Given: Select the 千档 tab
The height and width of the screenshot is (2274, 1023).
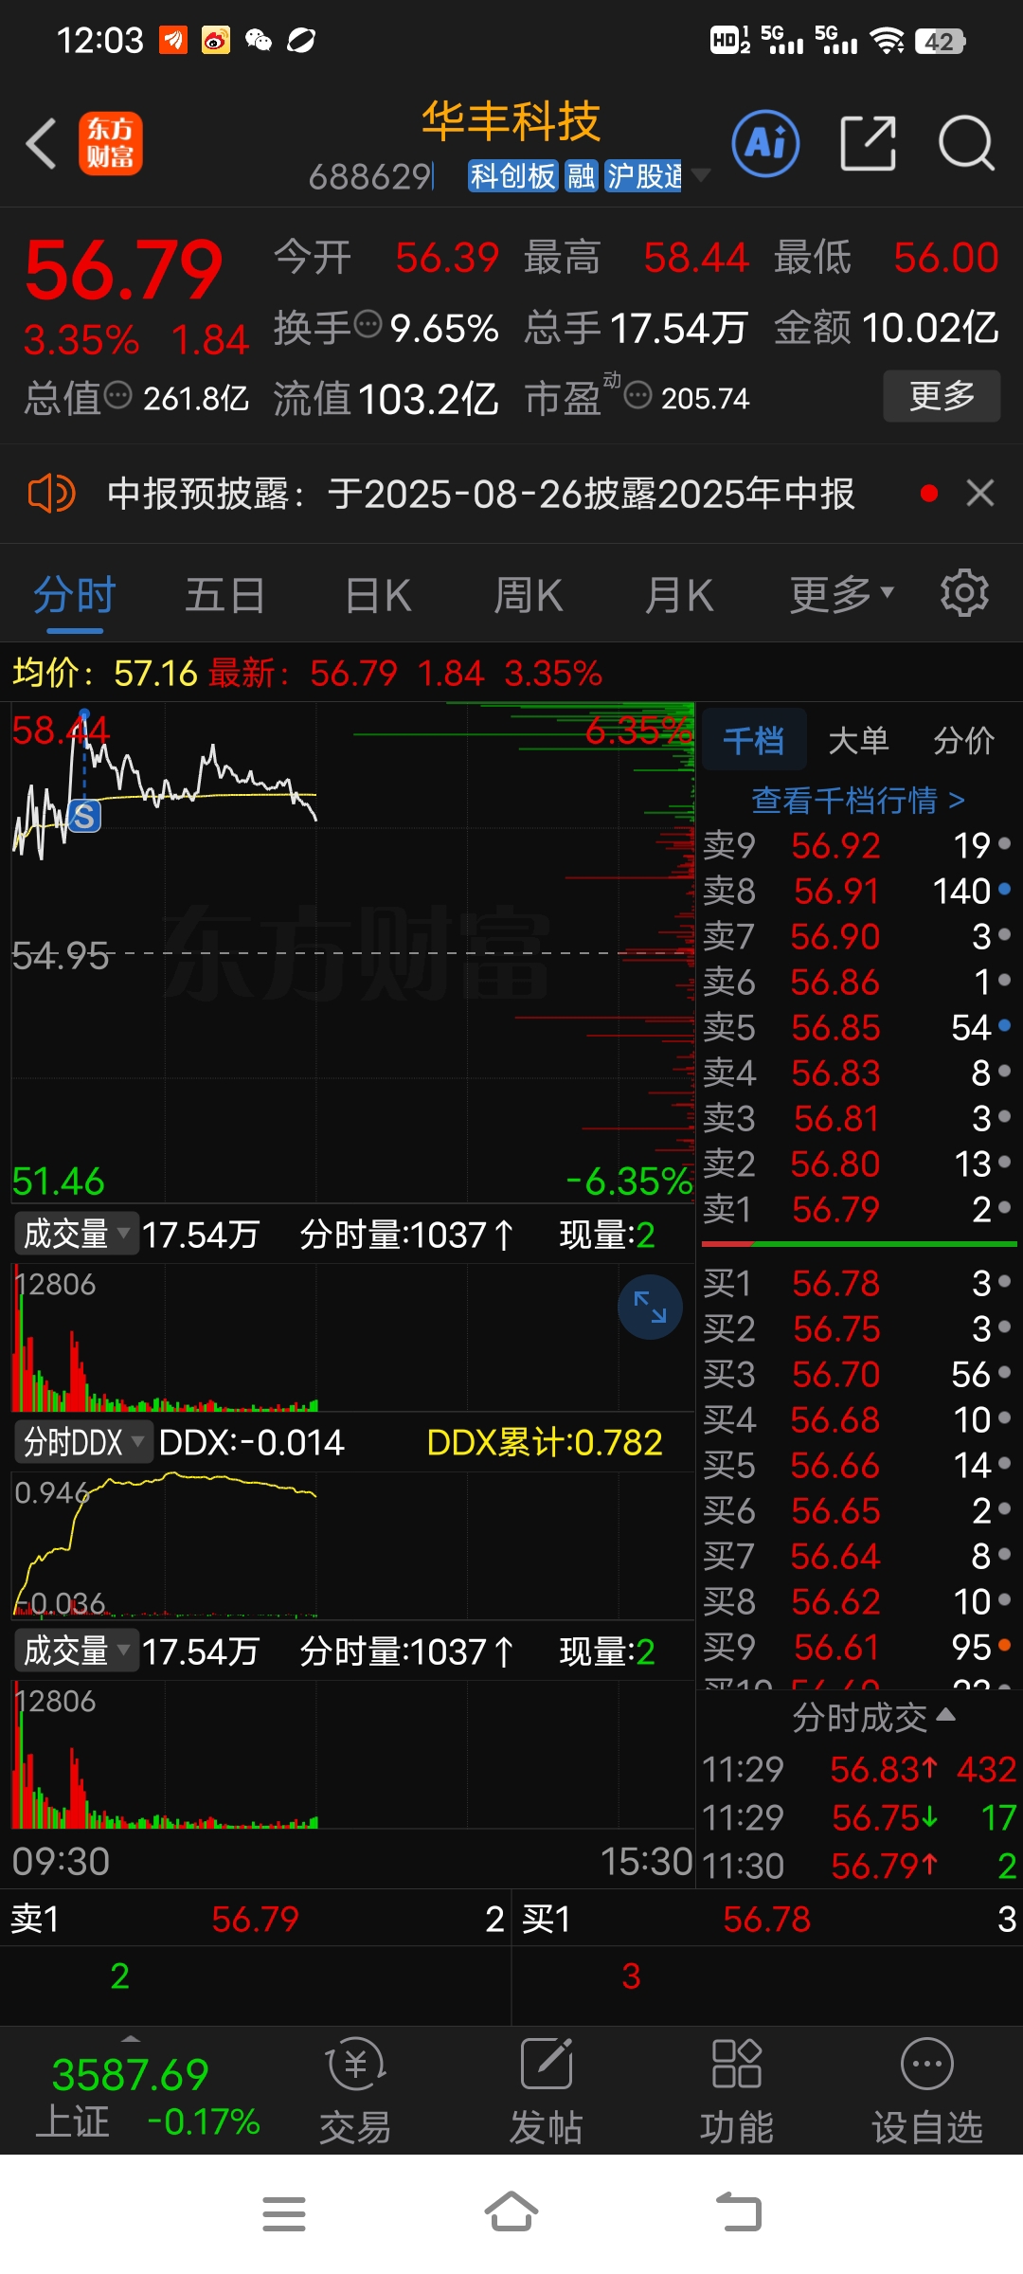Looking at the screenshot, I should [754, 739].
